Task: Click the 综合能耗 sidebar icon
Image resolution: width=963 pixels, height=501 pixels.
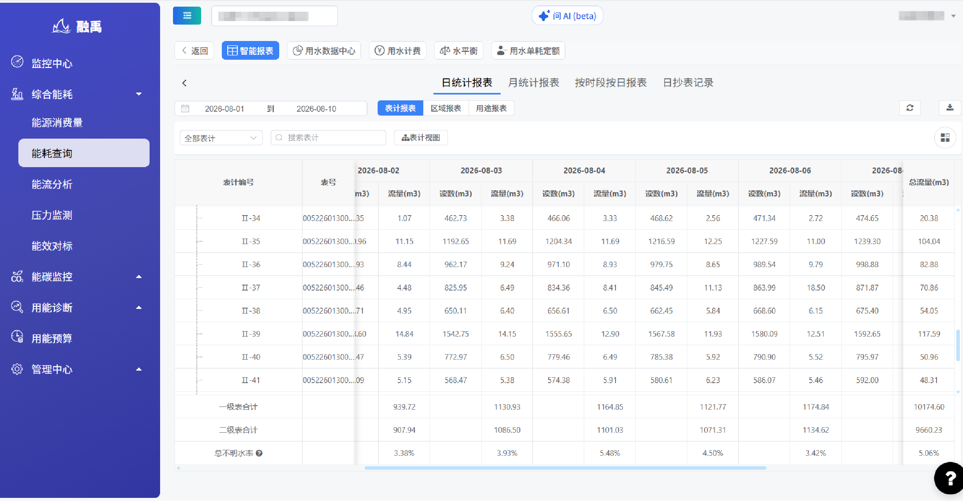Action: pos(17,94)
